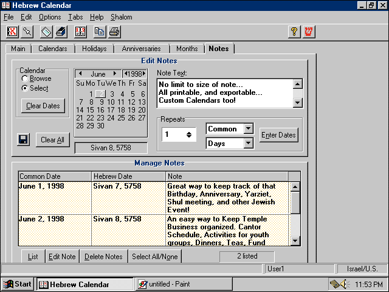
Task: Click the calendar numbers toolbar icon
Action: 80,32
